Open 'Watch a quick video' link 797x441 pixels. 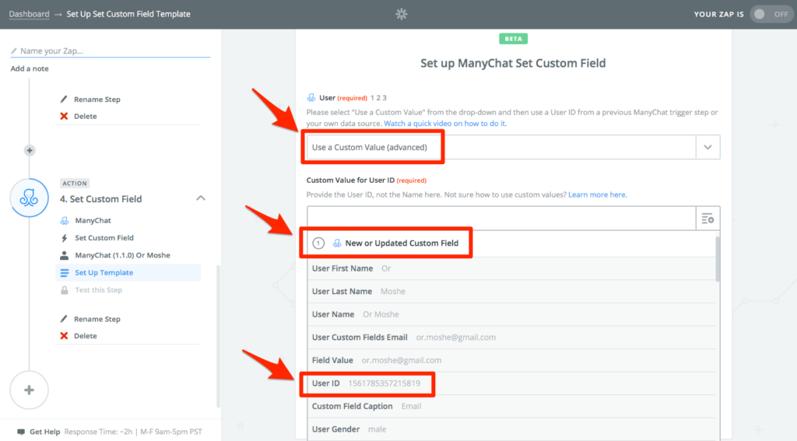[x=444, y=124]
